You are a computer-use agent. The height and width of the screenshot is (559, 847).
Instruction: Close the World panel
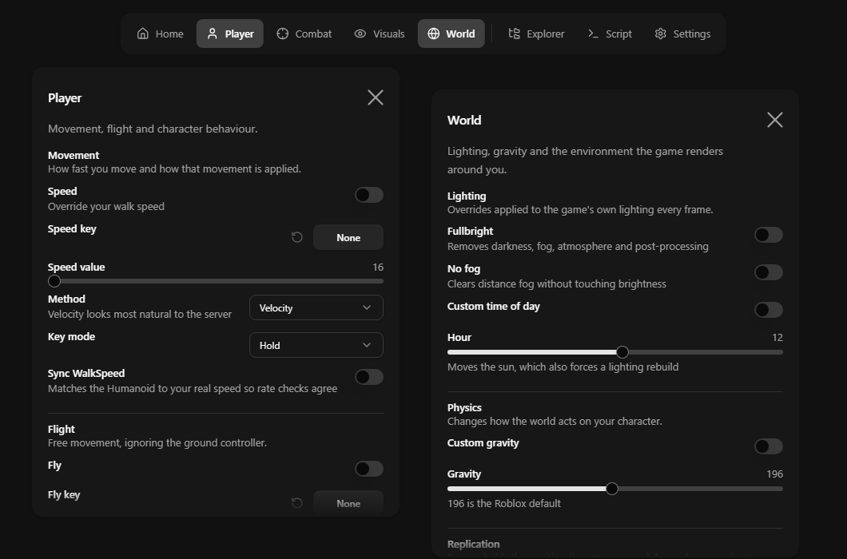click(x=775, y=120)
